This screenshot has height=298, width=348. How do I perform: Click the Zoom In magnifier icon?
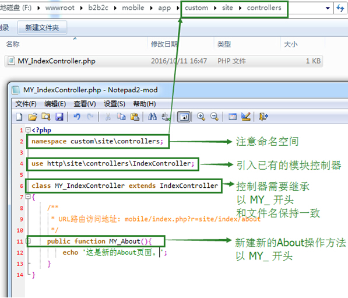tap(201, 117)
